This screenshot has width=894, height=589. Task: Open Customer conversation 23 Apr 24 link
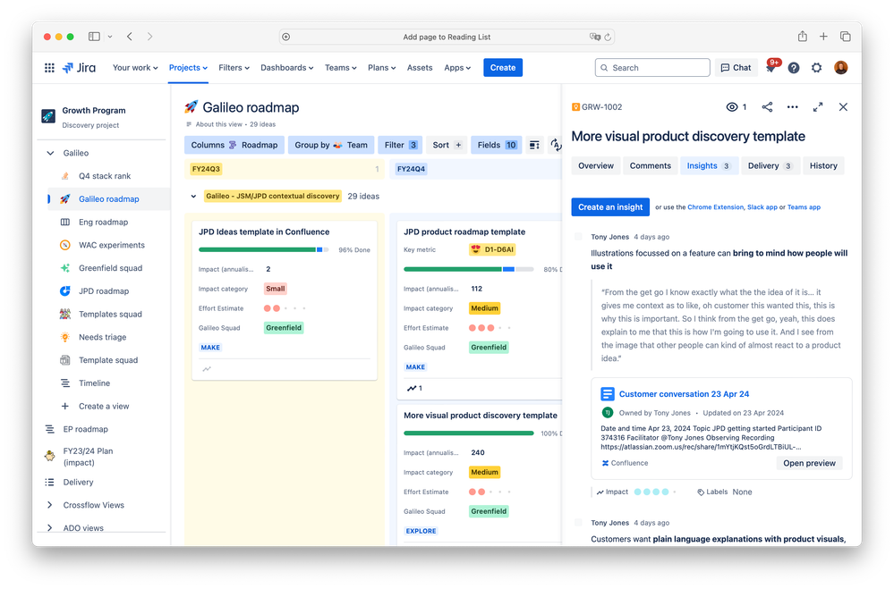click(685, 394)
